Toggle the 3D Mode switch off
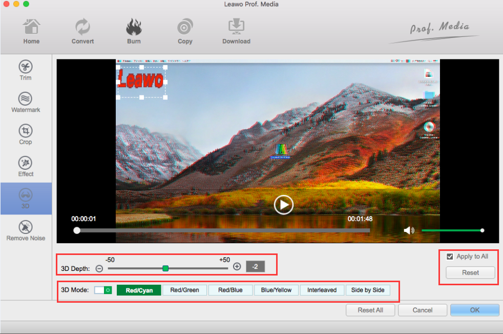 (x=103, y=290)
